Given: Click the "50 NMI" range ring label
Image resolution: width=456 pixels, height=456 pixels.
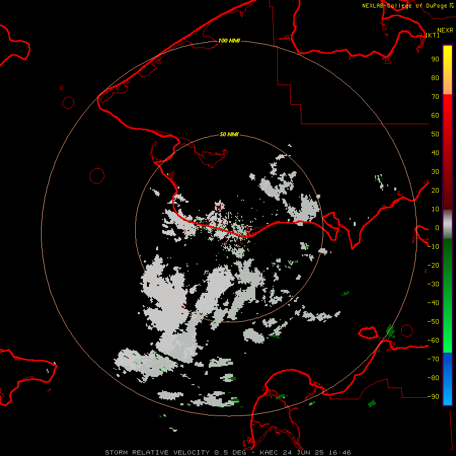Looking at the screenshot, I should coord(229,134).
